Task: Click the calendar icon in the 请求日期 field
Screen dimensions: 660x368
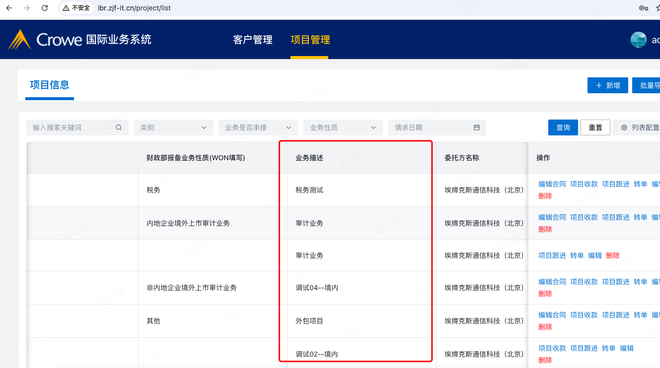Action: click(x=477, y=127)
